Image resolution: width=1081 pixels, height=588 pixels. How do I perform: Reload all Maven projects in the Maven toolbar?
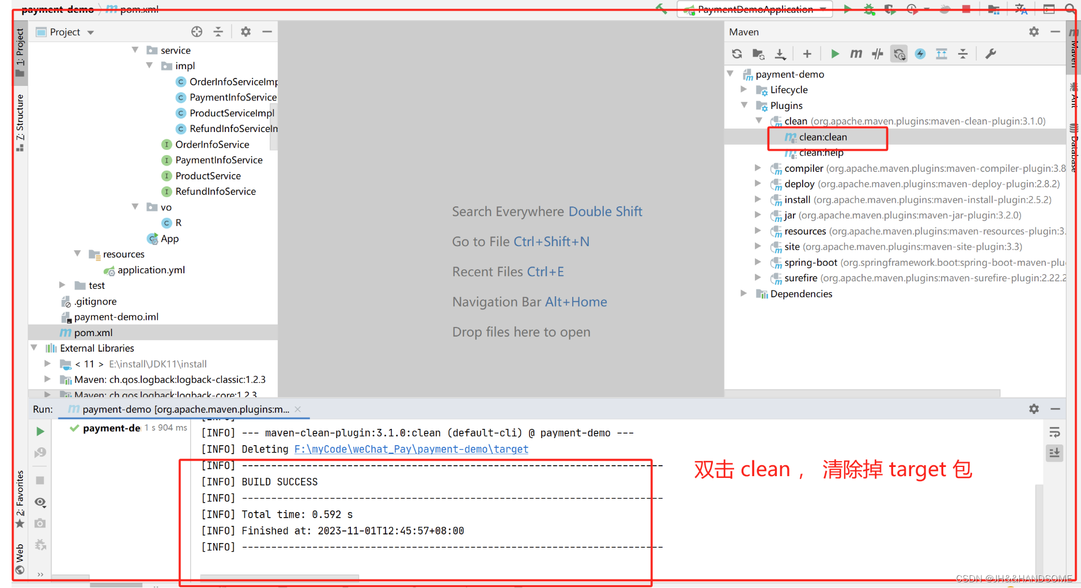(x=737, y=54)
